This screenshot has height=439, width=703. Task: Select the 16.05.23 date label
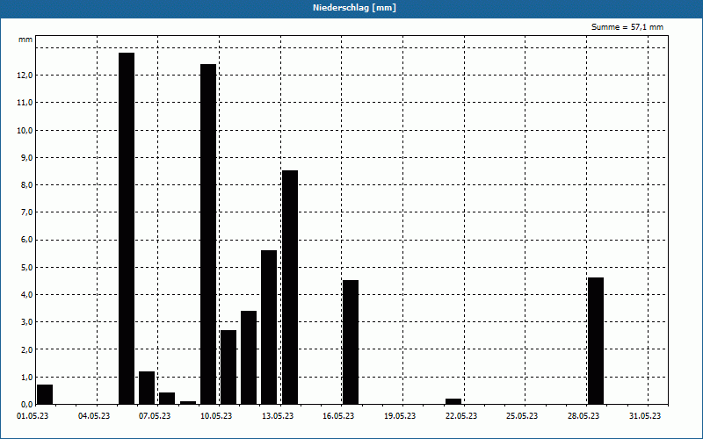pyautogui.click(x=338, y=416)
